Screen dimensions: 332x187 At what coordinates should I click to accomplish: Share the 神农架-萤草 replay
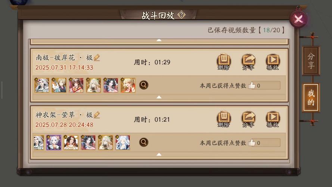click(x=248, y=119)
